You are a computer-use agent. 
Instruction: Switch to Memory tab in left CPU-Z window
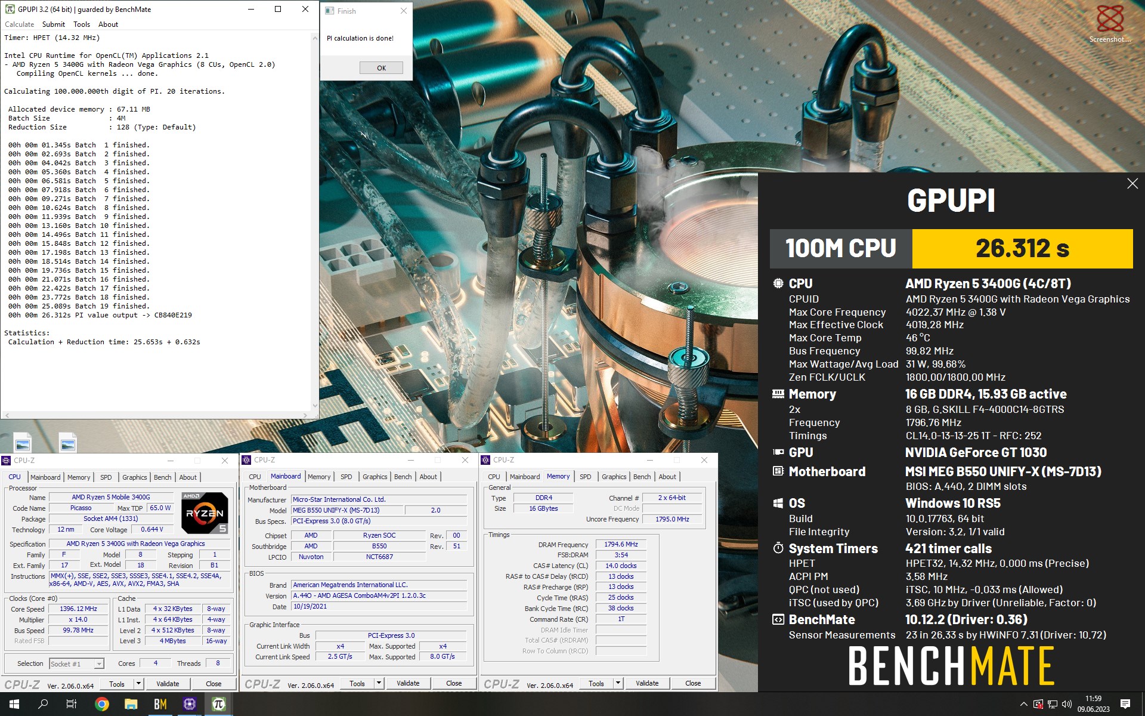tap(79, 477)
